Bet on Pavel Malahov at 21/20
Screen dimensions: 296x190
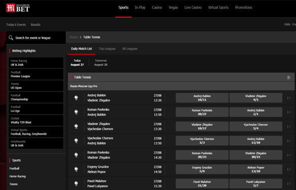[x=202, y=183]
